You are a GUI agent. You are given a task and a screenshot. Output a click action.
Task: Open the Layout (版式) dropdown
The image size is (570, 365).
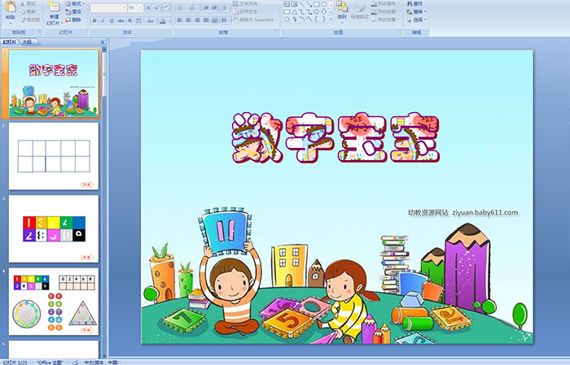pyautogui.click(x=75, y=3)
